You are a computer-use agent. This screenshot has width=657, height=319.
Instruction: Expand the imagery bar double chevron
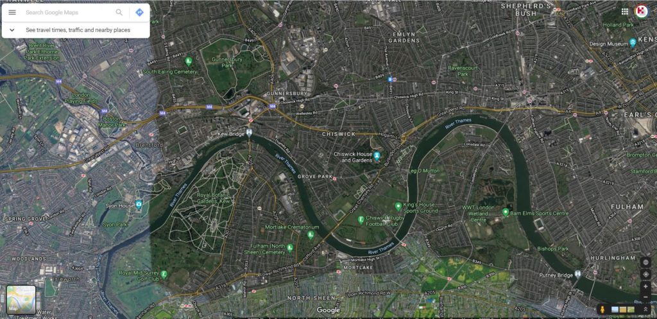pos(645,309)
